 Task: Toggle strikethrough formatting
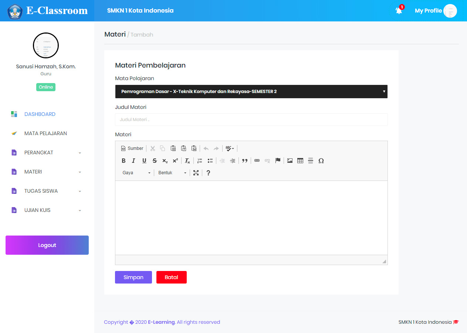(155, 161)
